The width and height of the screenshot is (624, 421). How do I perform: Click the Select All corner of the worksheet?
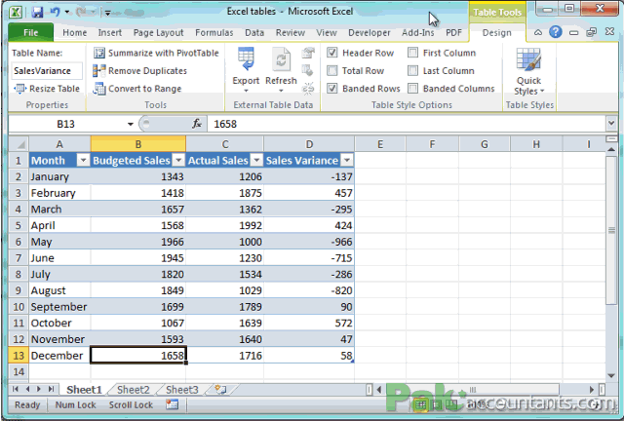tap(19, 144)
